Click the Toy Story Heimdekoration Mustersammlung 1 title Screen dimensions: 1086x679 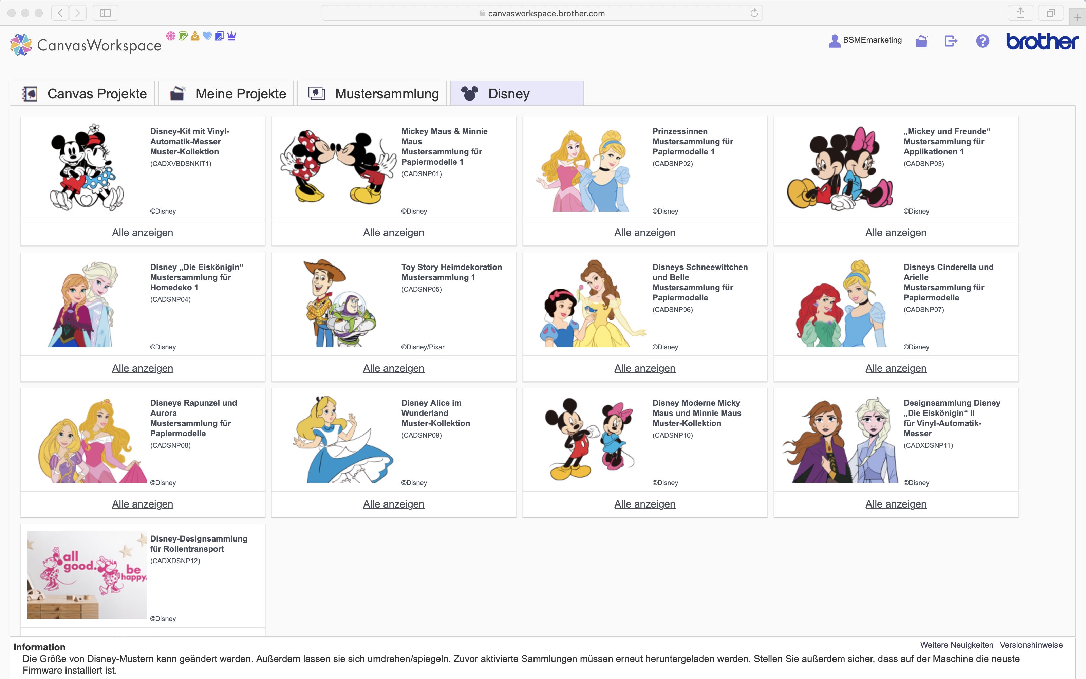(451, 272)
